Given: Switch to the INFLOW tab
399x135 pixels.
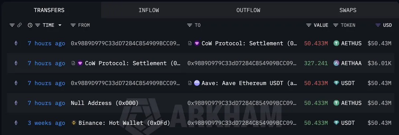Looking at the screenshot, I should (148, 10).
